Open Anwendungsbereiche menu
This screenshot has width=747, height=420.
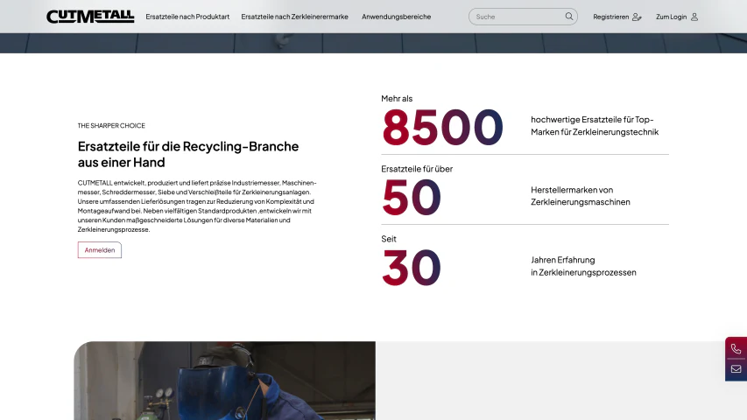(x=396, y=17)
